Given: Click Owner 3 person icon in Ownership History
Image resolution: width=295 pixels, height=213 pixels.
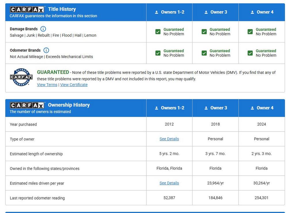Looking at the screenshot, I should 206,108.
